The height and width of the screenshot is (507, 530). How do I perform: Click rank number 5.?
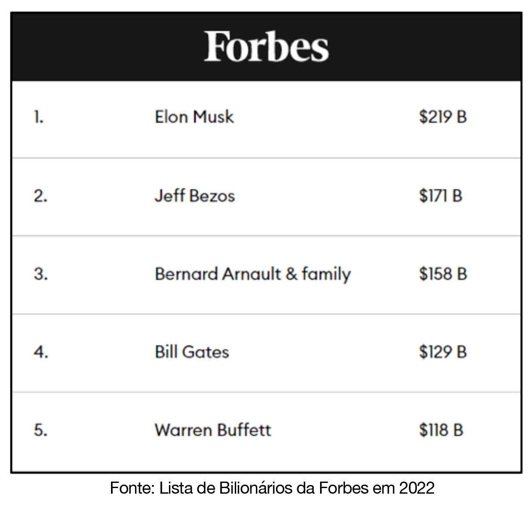(40, 430)
